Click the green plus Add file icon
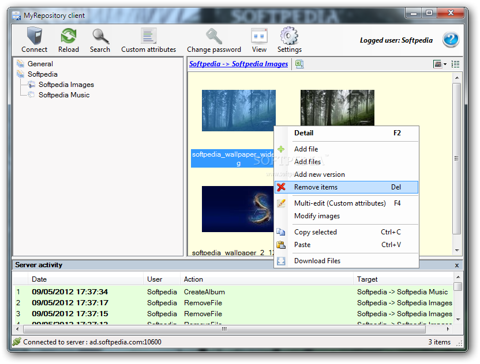Screen dimensions: 480x364 (x=281, y=149)
